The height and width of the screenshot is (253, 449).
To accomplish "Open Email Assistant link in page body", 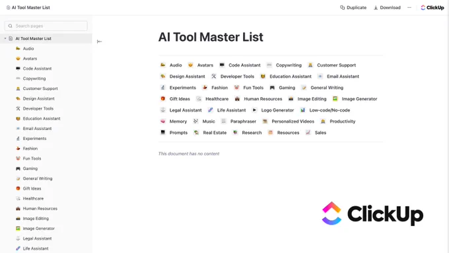I will (343, 76).
